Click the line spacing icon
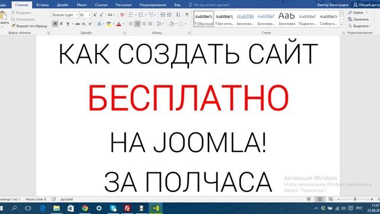 coord(159,24)
